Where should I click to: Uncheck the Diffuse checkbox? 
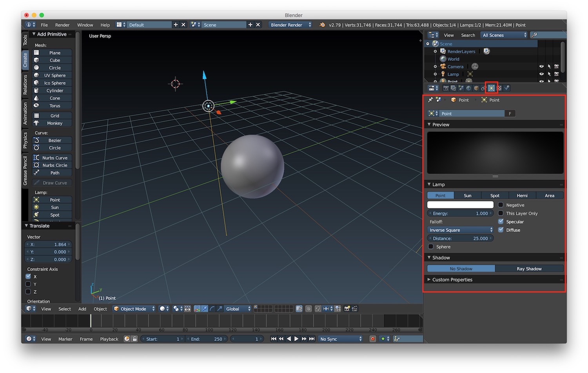point(501,230)
